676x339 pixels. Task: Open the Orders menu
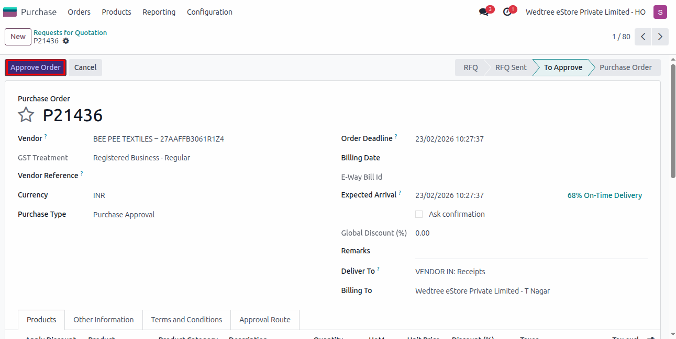[x=79, y=12]
